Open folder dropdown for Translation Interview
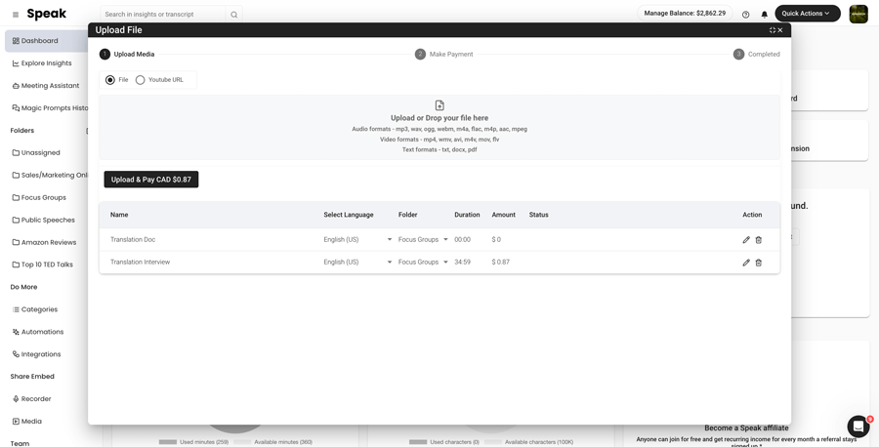The width and height of the screenshot is (879, 447). click(423, 263)
